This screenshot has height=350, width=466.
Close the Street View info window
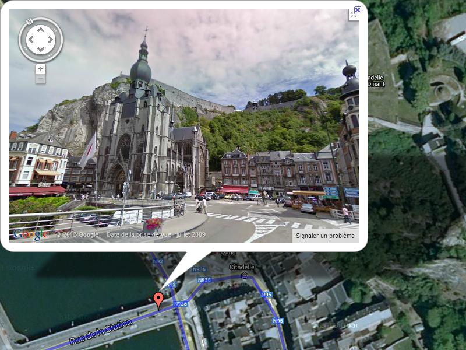coord(358,9)
